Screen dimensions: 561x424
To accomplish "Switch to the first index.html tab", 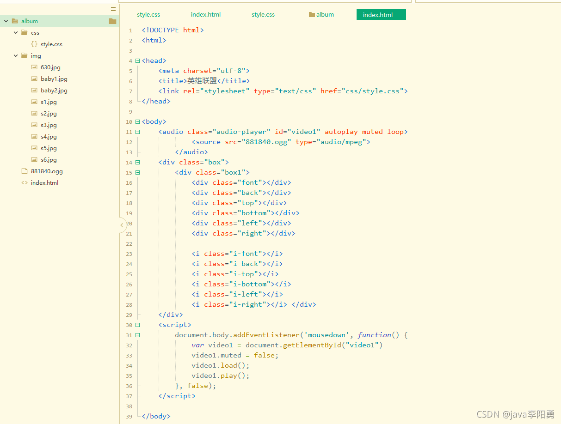I will [x=206, y=14].
